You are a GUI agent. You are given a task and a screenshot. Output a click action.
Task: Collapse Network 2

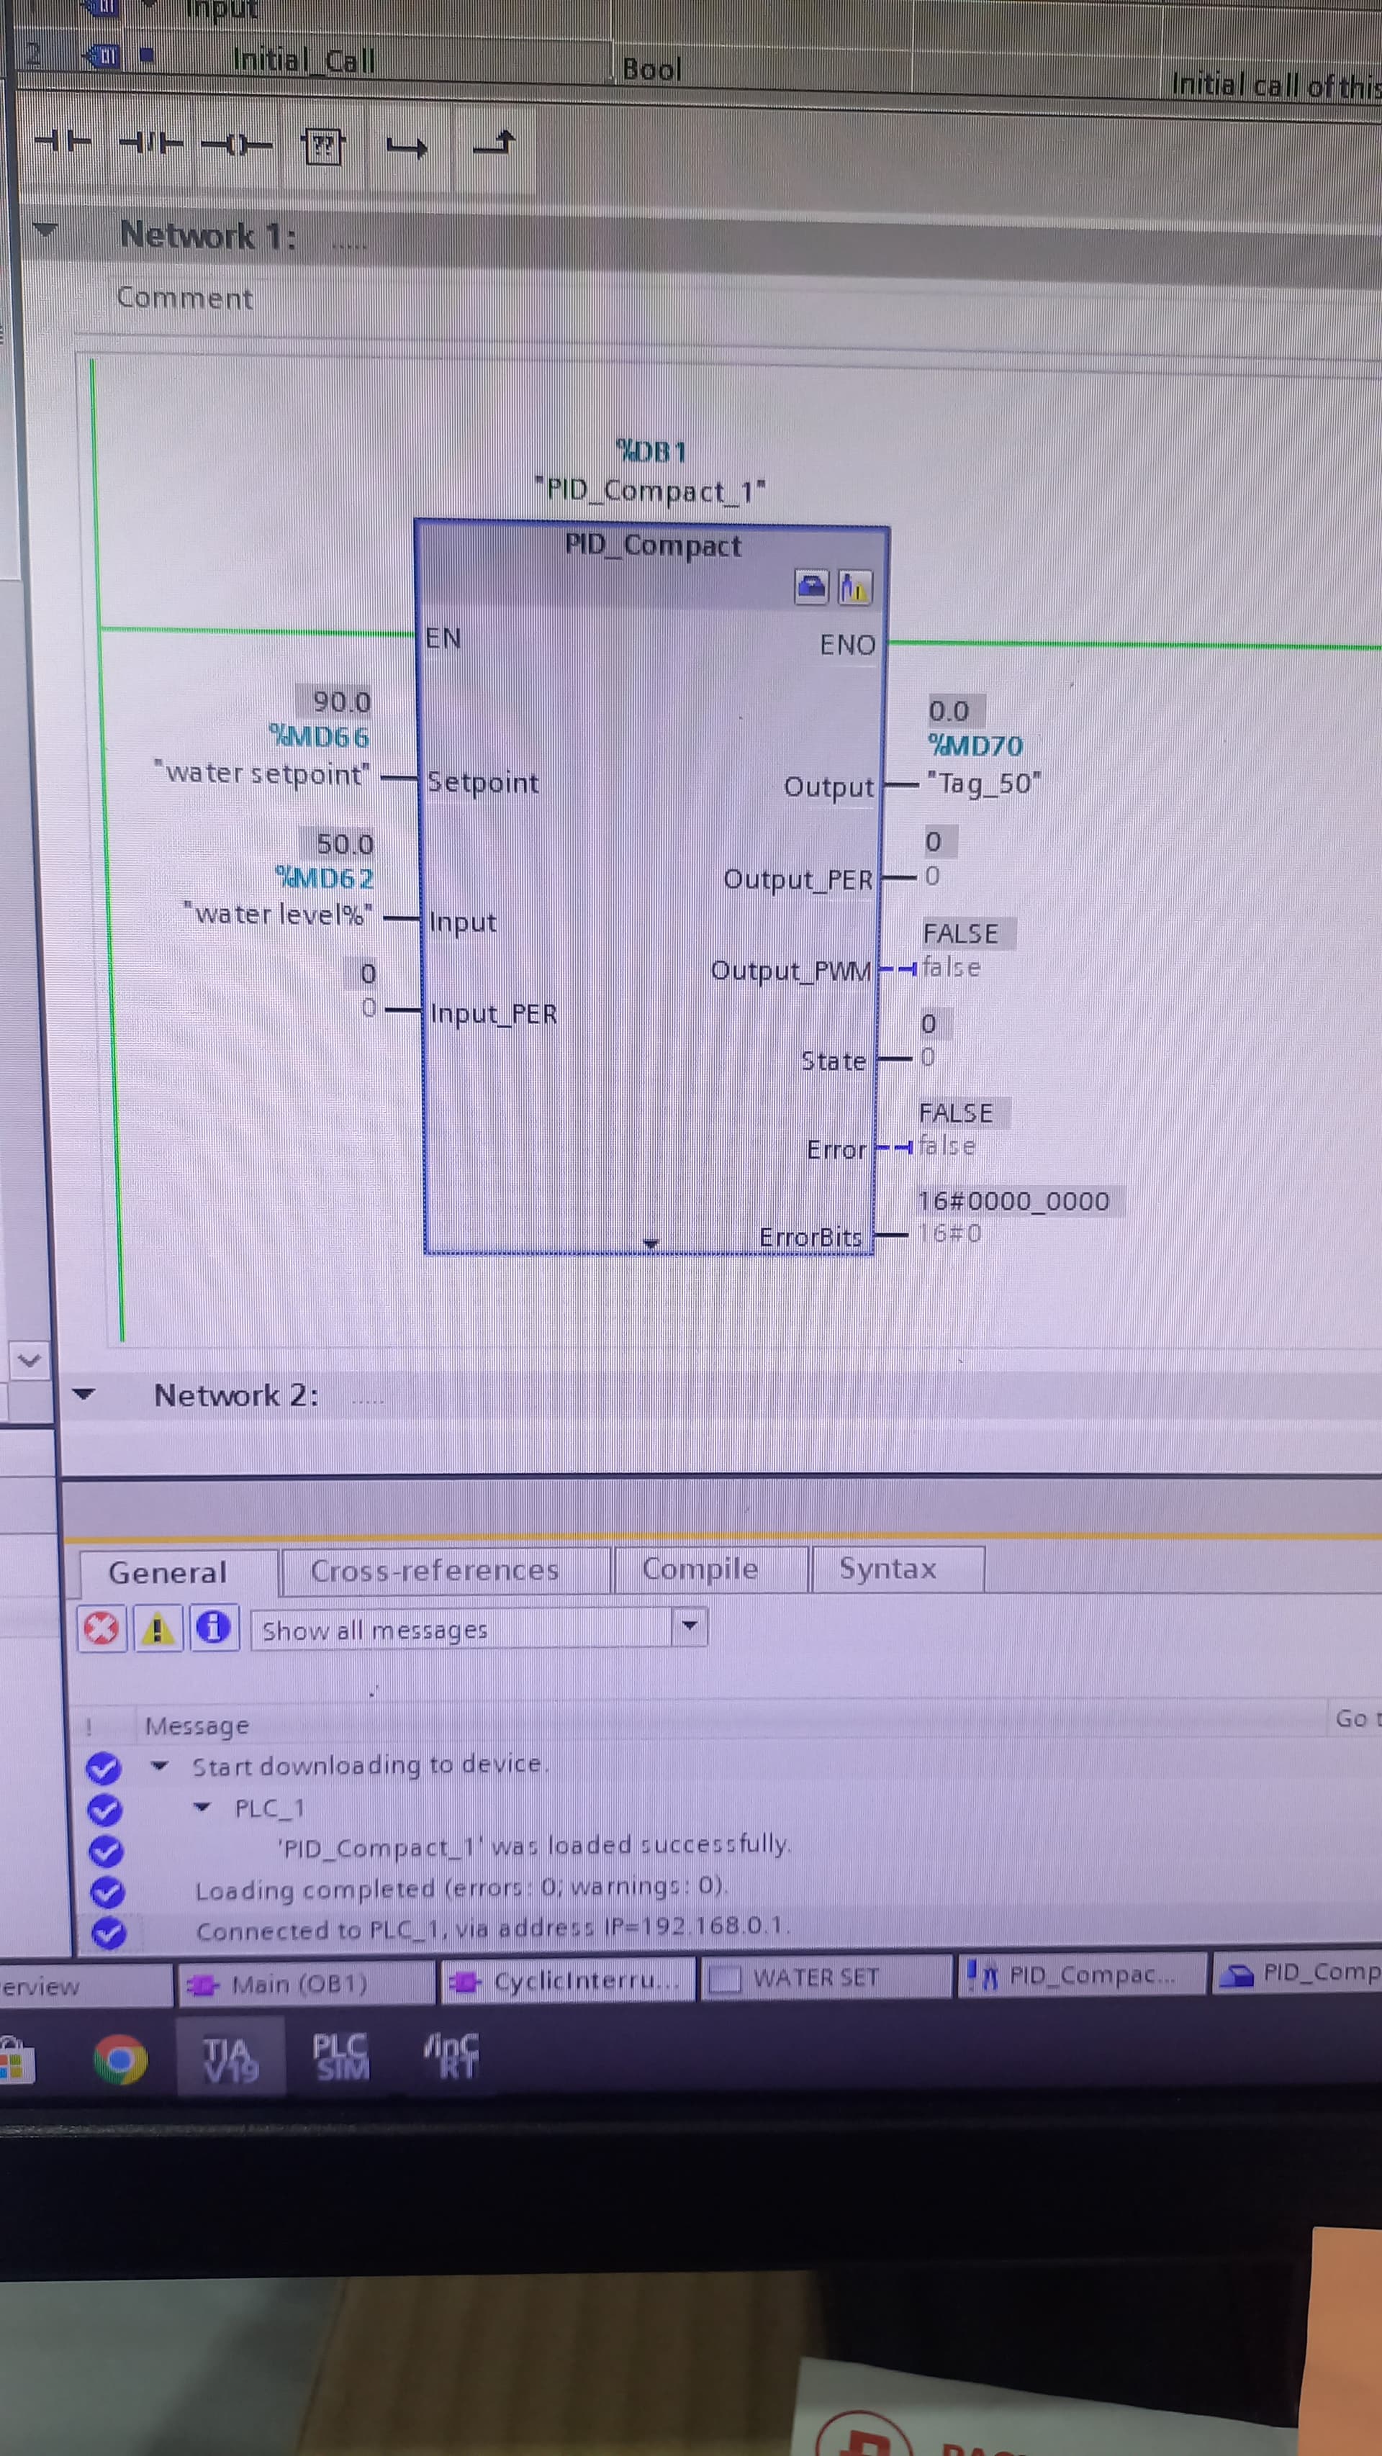click(84, 1394)
